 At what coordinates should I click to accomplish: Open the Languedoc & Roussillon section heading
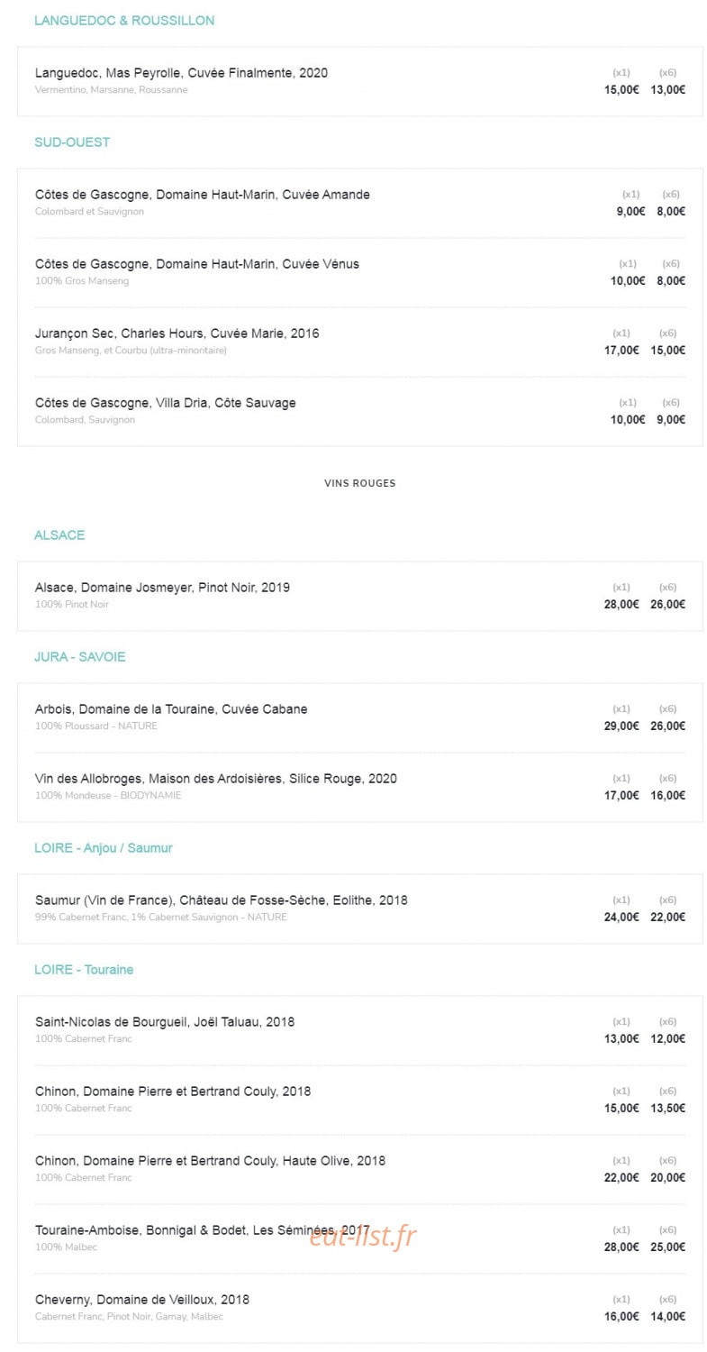click(124, 21)
